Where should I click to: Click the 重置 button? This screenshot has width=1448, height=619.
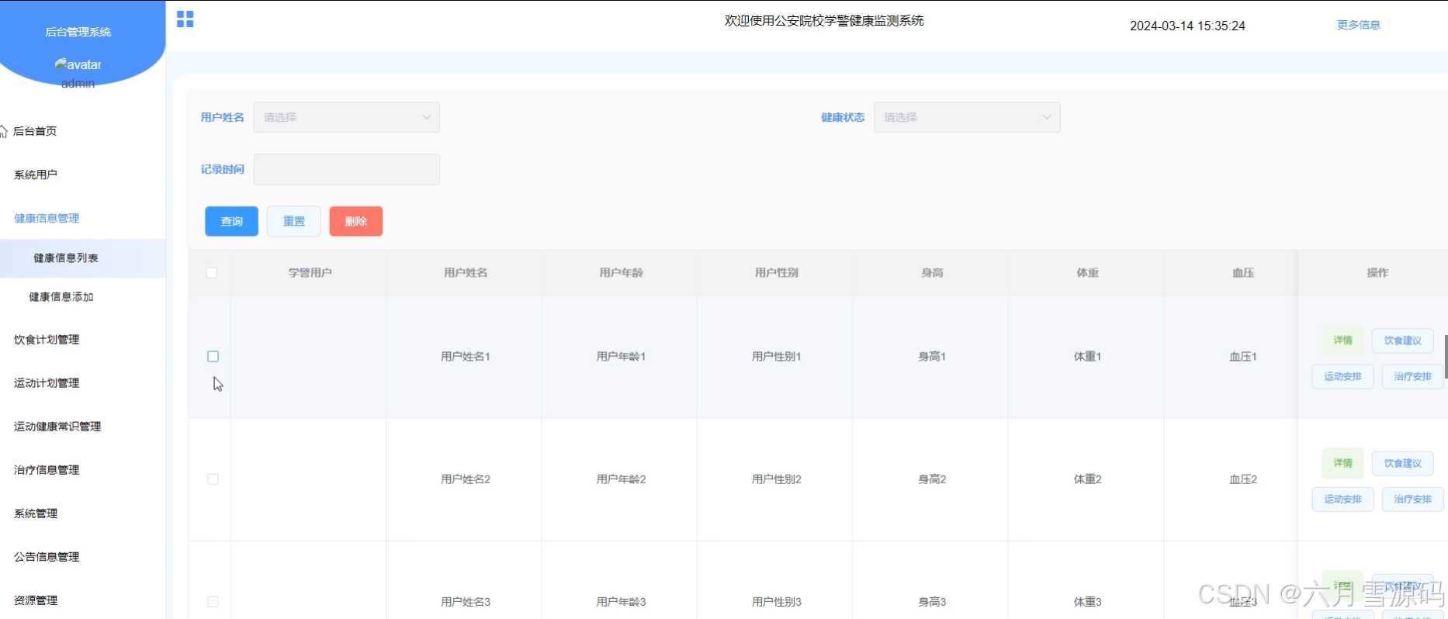(294, 221)
